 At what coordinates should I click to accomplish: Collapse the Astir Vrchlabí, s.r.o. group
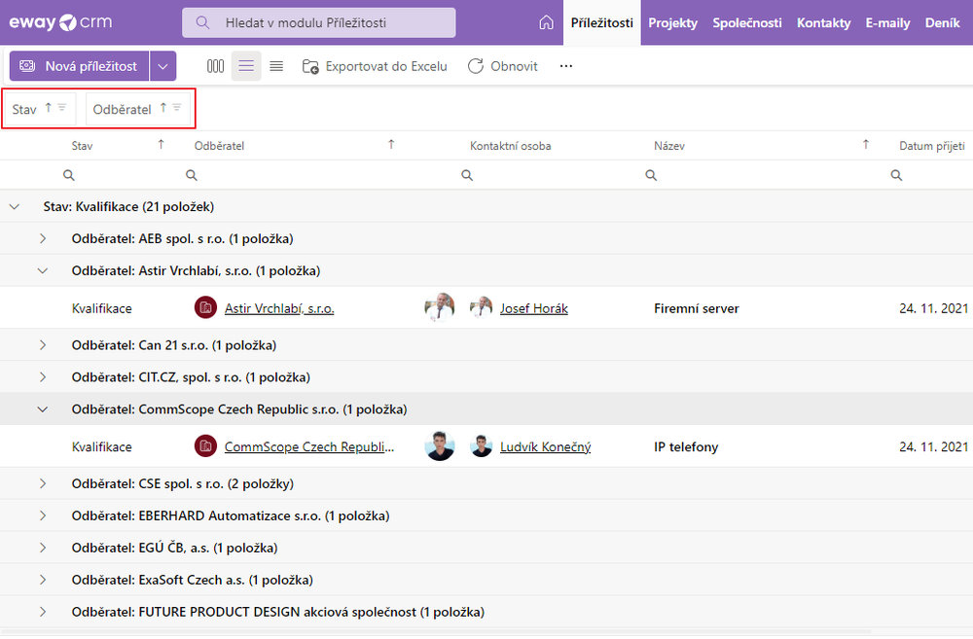42,270
